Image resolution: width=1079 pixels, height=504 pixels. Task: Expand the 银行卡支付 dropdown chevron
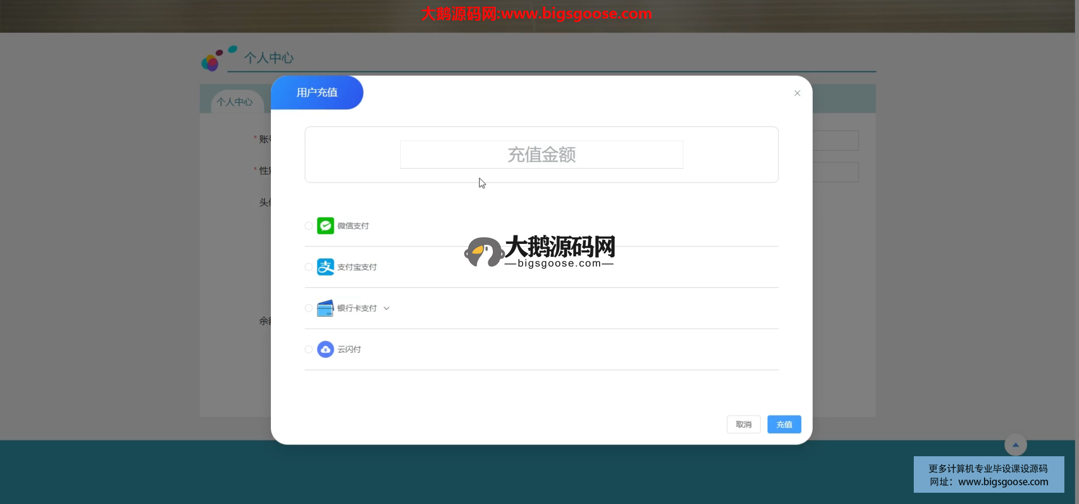click(x=387, y=308)
